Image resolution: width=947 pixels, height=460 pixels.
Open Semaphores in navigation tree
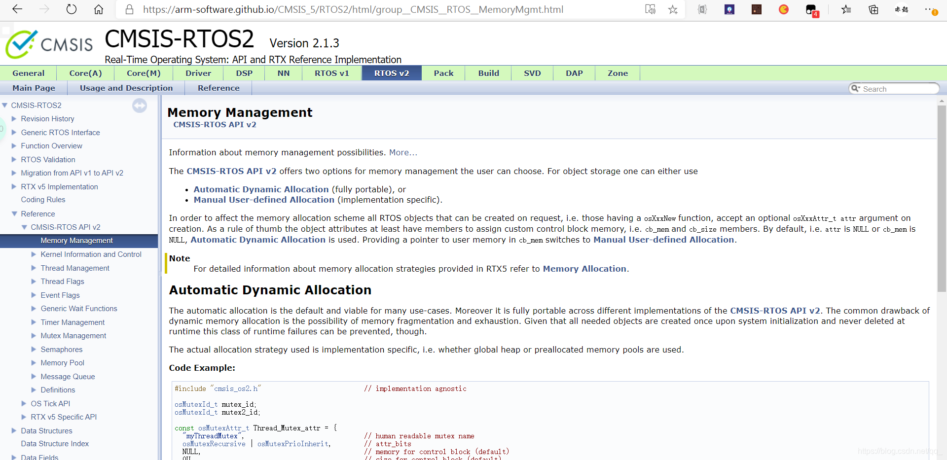click(62, 350)
